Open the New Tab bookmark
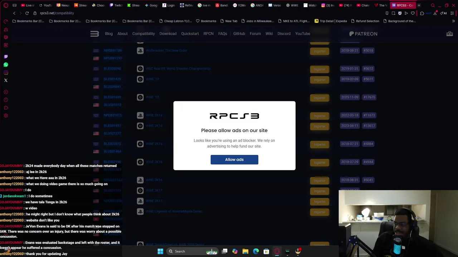The image size is (458, 257). click(229, 21)
